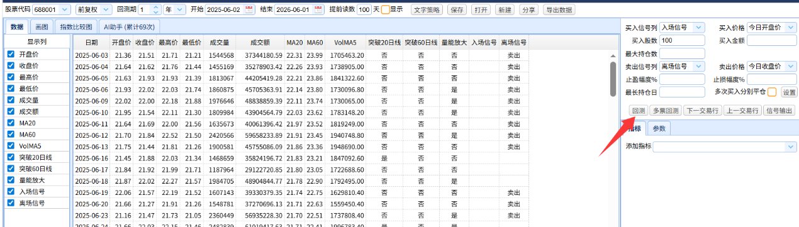799x227 pixels.
Task: Check the 多次买入分别平仓 checkbox
Action: point(772,92)
